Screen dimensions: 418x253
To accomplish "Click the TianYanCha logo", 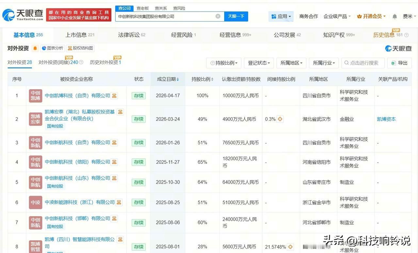I will [23, 15].
